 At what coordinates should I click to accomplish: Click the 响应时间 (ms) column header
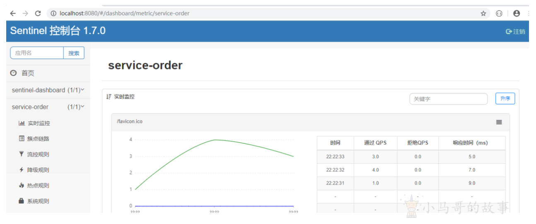472,143
